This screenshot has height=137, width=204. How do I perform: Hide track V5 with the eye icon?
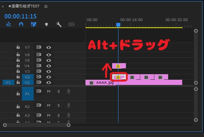point(49,61)
